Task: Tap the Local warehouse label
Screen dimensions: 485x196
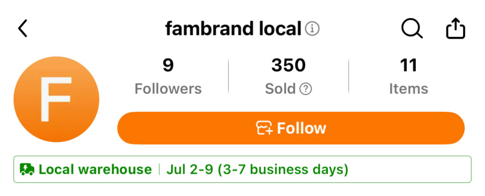Action: point(95,169)
